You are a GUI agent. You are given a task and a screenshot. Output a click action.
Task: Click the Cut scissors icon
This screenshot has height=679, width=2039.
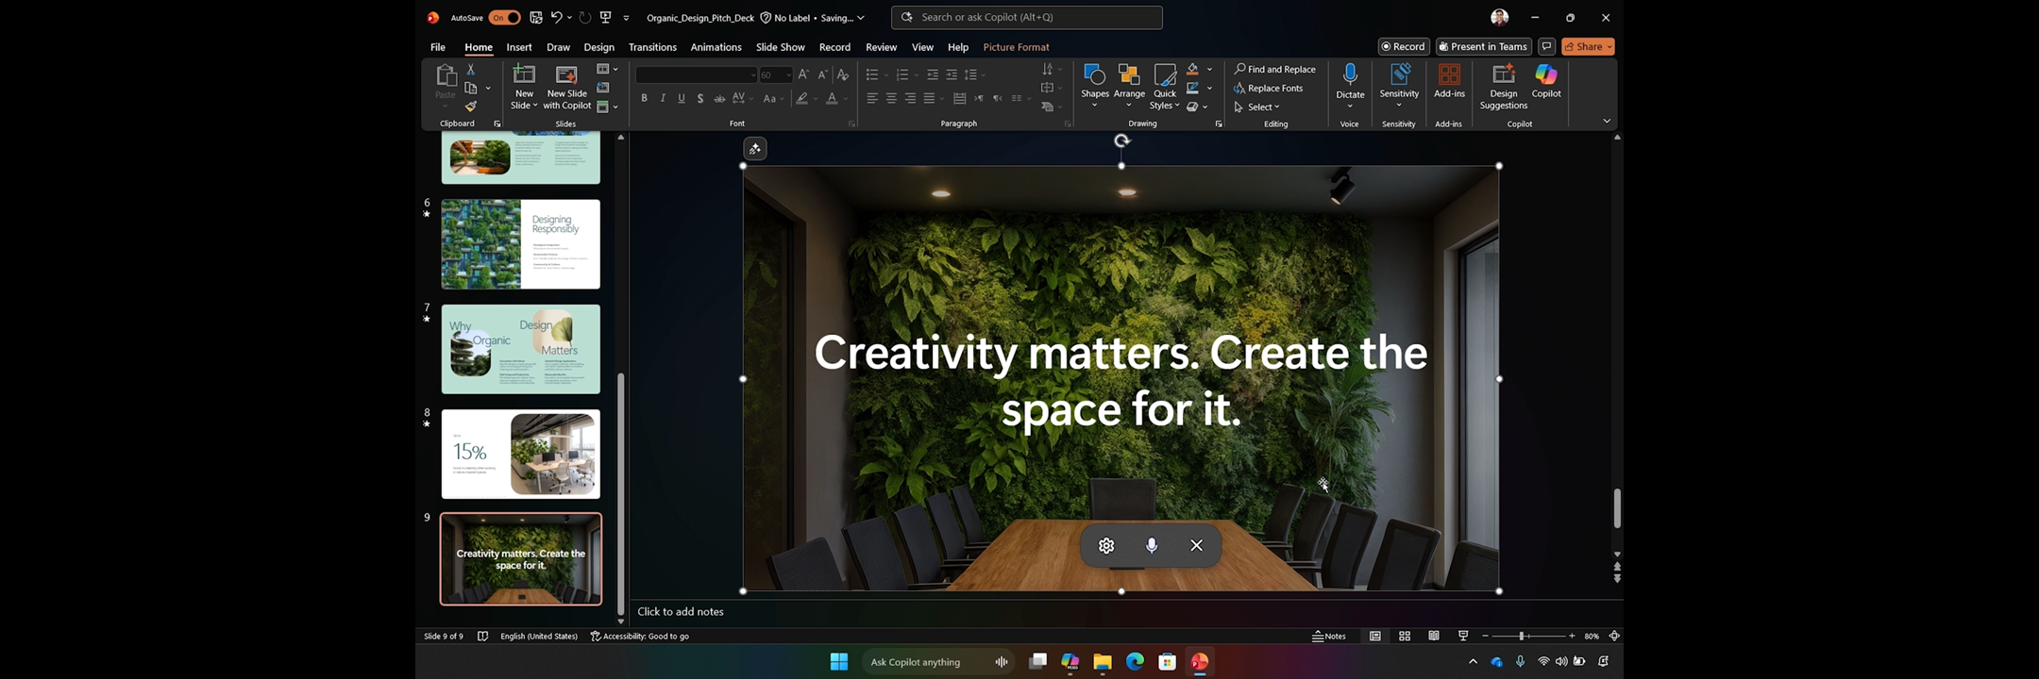pyautogui.click(x=471, y=70)
